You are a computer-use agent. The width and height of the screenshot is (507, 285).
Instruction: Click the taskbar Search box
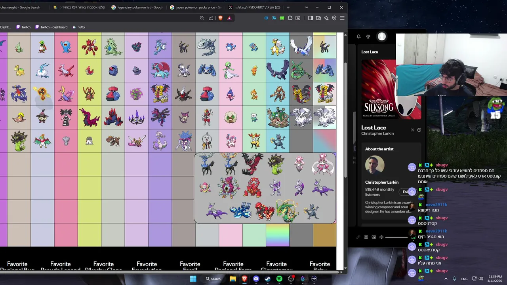213,279
